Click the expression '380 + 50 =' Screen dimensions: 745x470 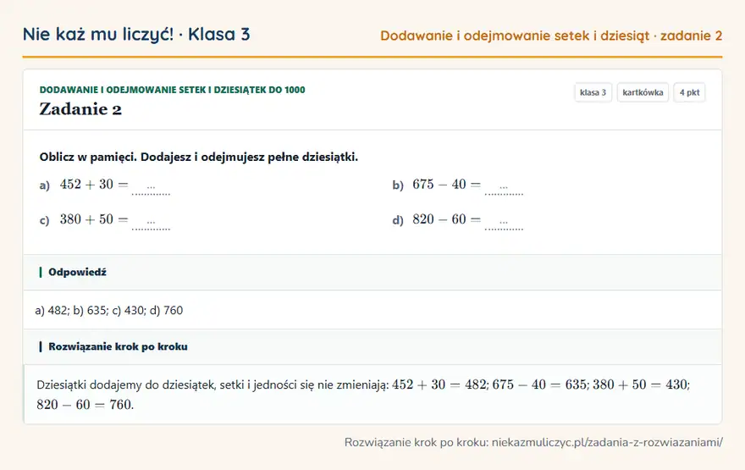click(x=94, y=219)
